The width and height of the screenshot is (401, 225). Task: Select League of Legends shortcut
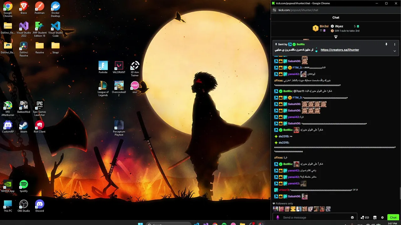[x=103, y=88]
